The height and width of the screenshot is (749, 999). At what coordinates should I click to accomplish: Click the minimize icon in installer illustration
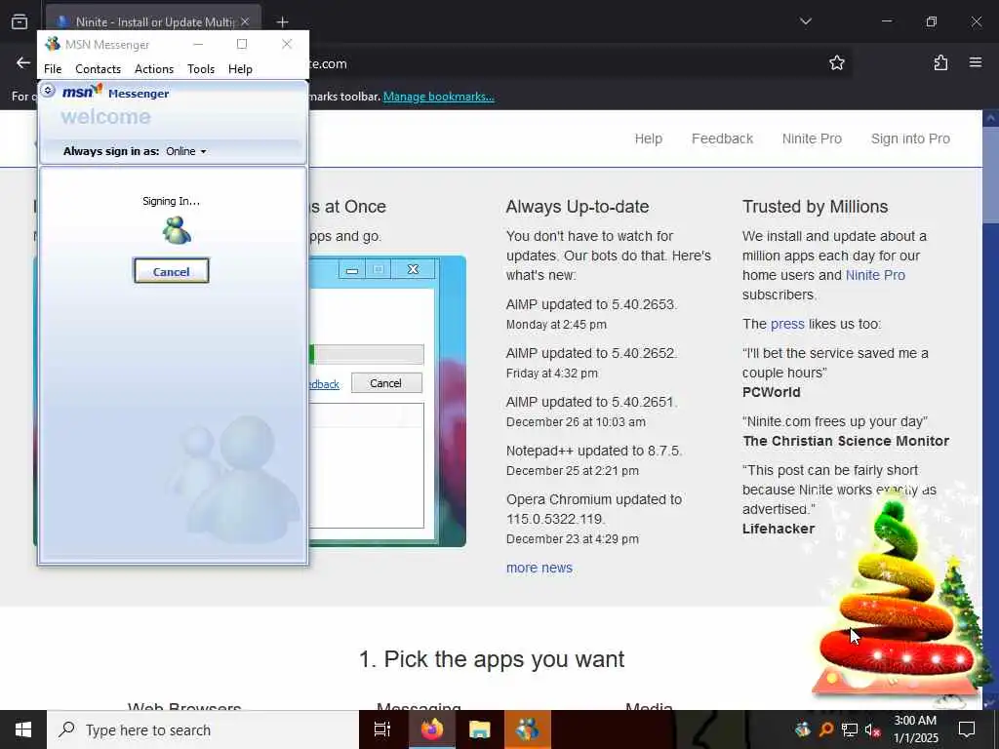[351, 270]
